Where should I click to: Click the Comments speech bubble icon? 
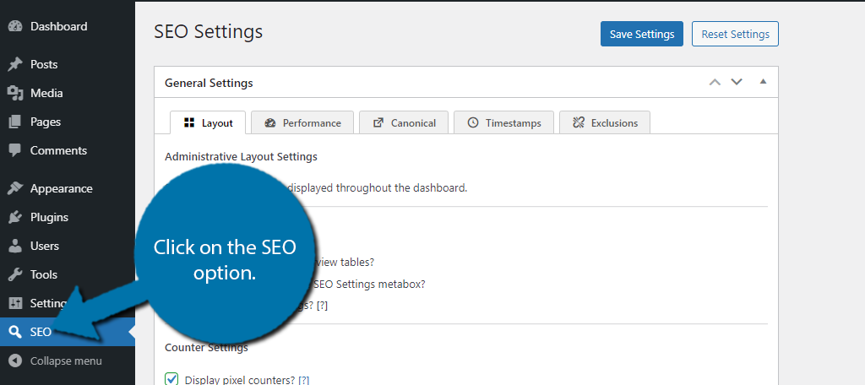(15, 150)
